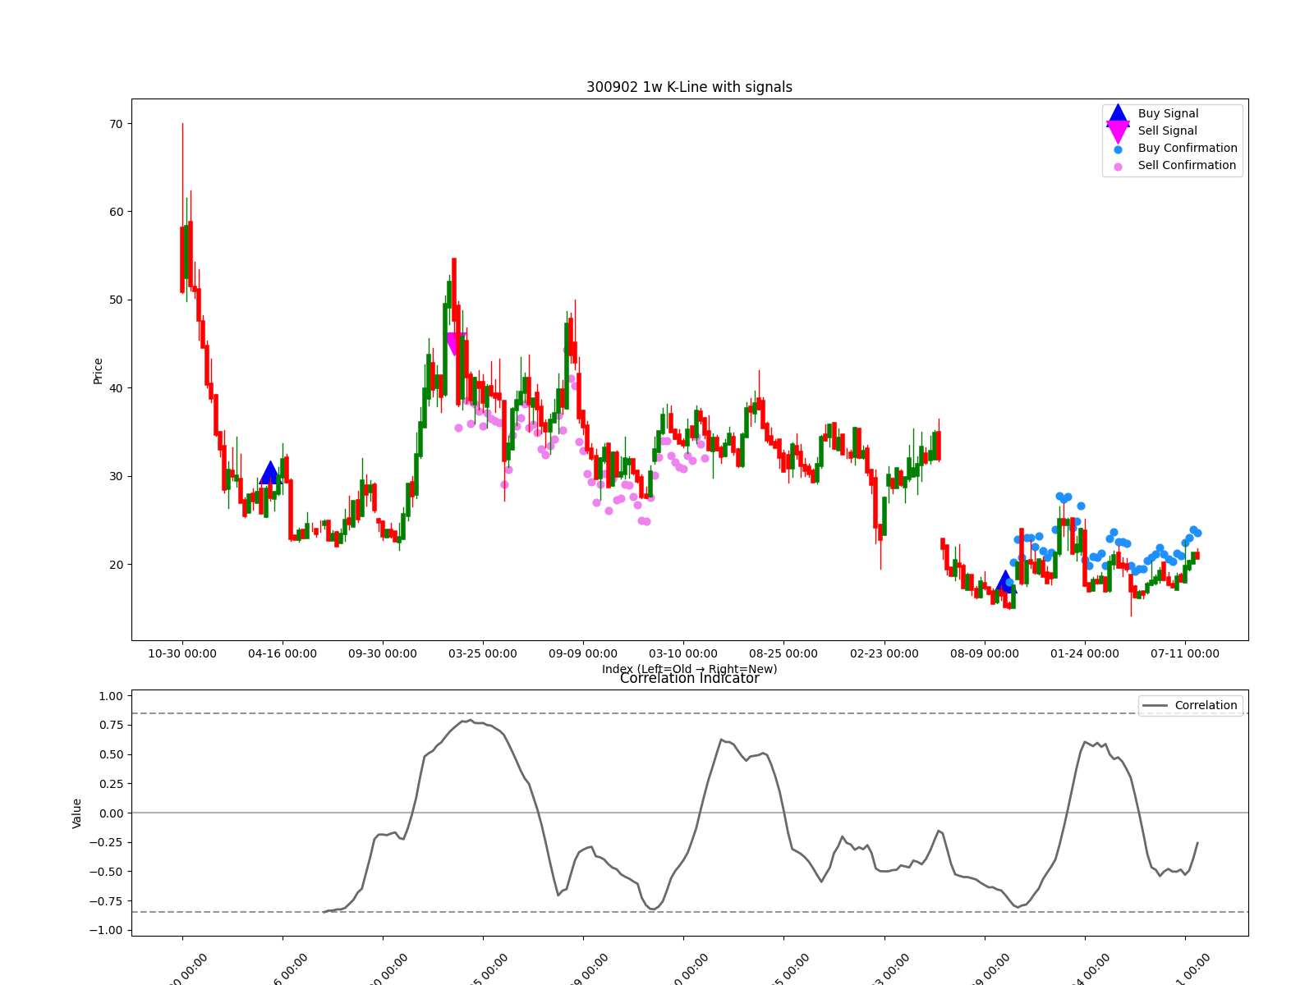Click the price tick label 20

point(116,565)
